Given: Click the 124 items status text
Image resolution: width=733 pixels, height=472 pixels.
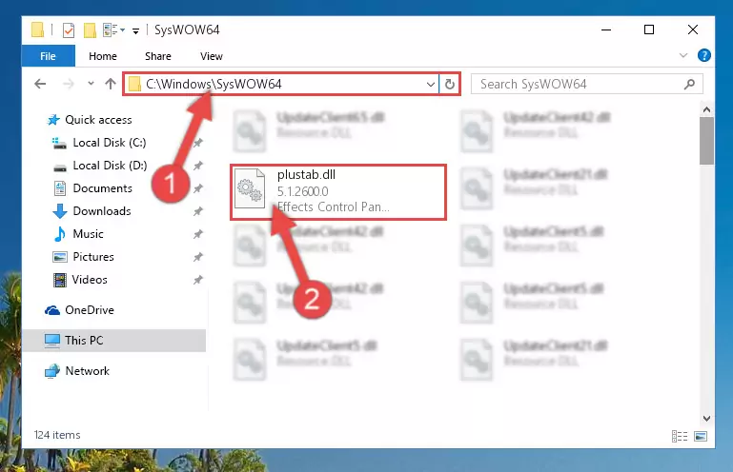Looking at the screenshot, I should (57, 435).
